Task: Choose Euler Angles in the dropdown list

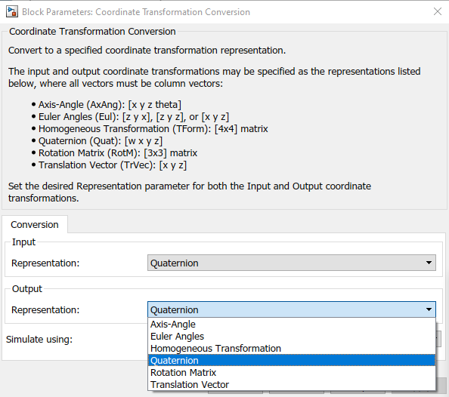Action: point(292,336)
